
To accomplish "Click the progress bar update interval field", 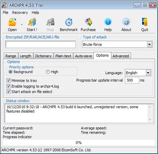I will pyautogui.click(x=132, y=80).
